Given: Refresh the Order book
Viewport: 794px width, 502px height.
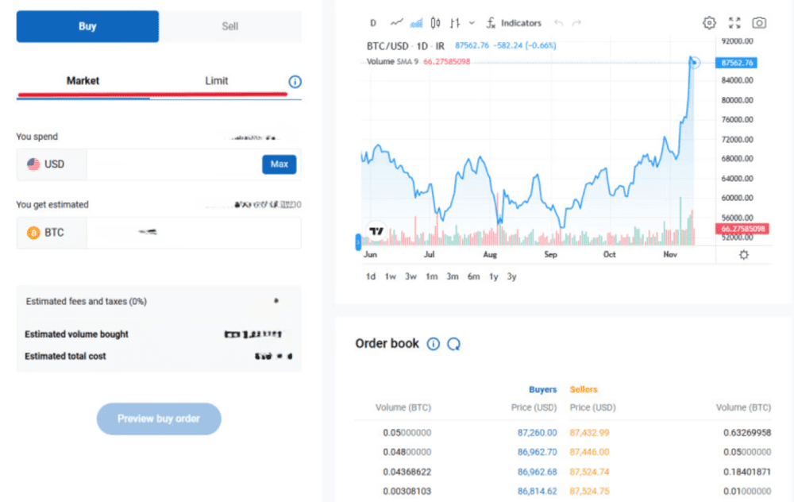Looking at the screenshot, I should pos(453,344).
